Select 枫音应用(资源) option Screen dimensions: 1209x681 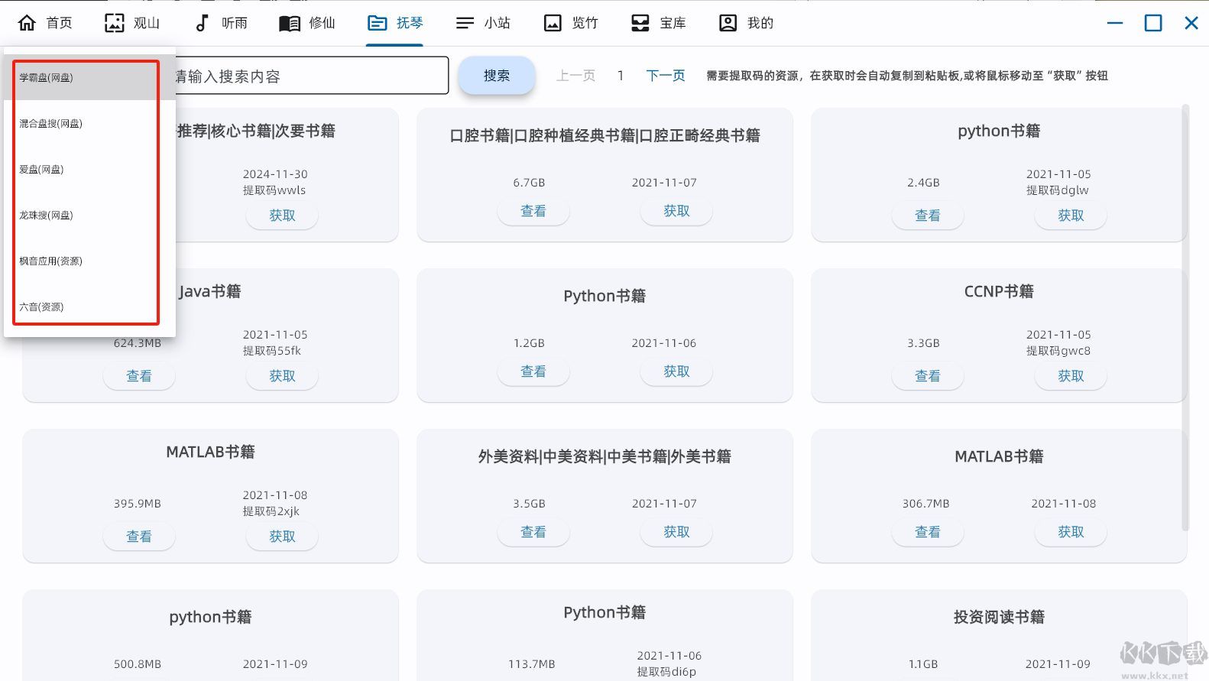(89, 261)
